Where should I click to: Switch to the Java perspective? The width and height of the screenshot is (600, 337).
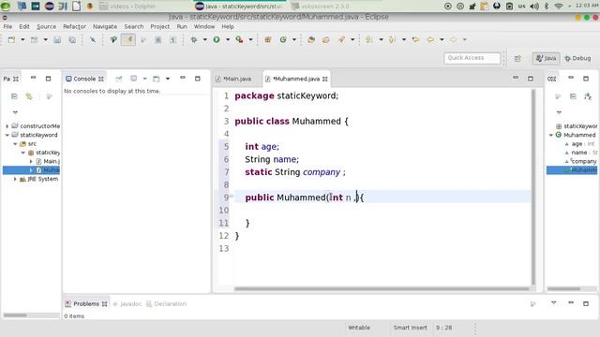click(546, 58)
